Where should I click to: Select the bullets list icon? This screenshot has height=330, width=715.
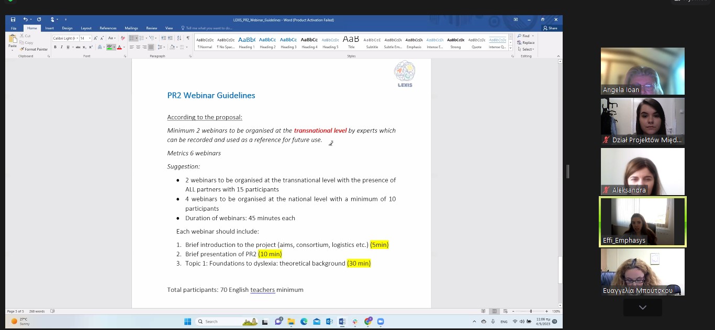point(132,38)
